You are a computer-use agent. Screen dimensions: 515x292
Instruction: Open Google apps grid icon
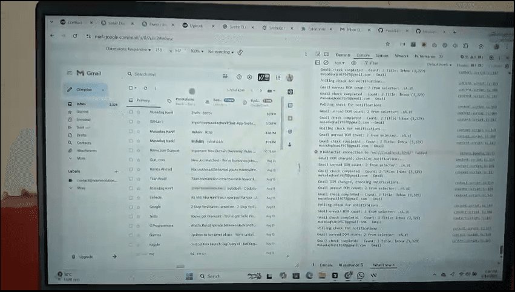tap(278, 77)
